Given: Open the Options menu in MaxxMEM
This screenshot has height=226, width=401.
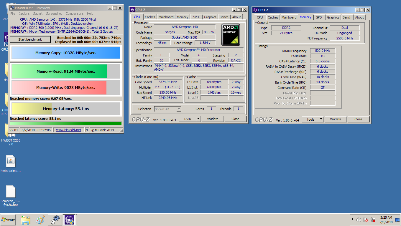Looking at the screenshot, I should [x=24, y=14].
